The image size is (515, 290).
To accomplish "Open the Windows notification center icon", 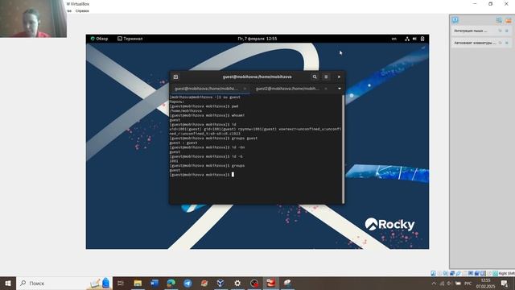I will click(505, 284).
